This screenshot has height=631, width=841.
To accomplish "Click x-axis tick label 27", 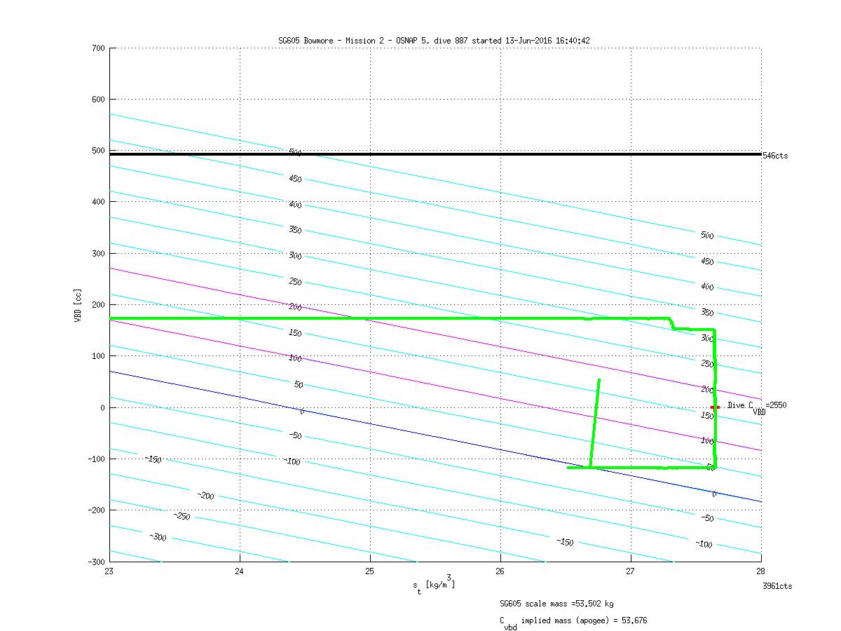I will 631,571.
